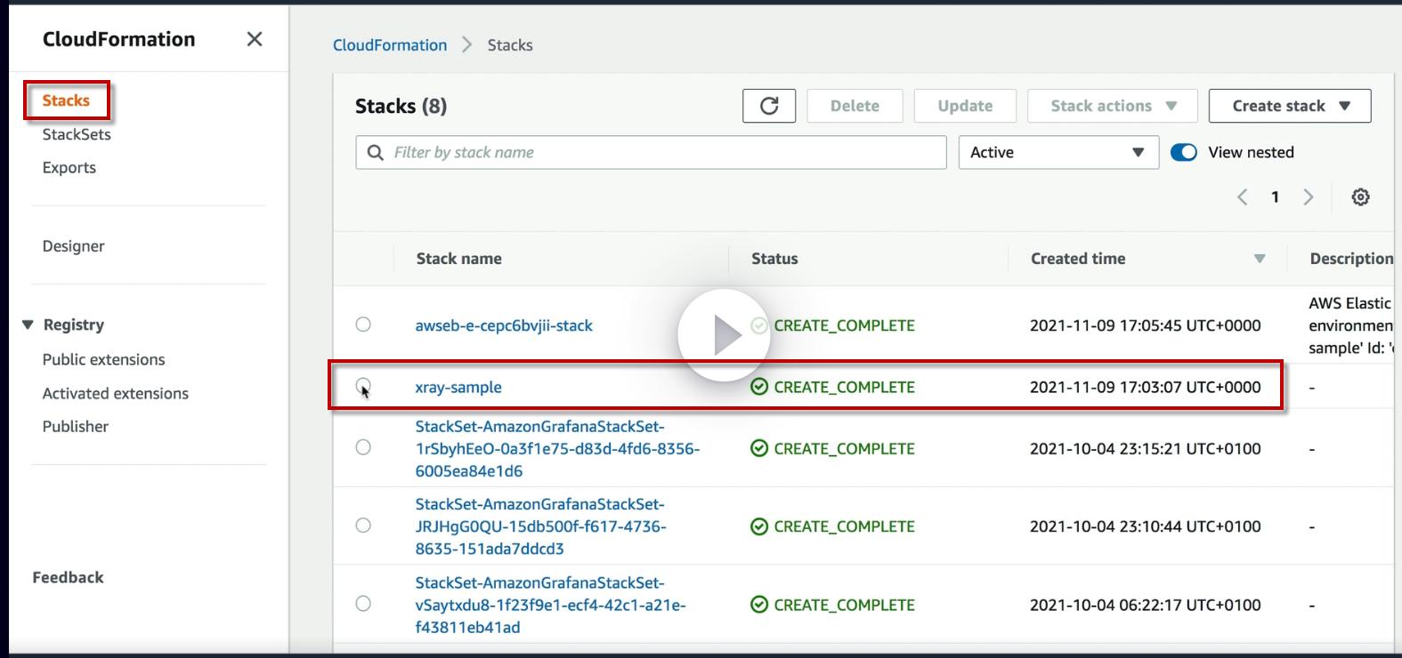Close the CloudFormation side navigation panel

(255, 39)
